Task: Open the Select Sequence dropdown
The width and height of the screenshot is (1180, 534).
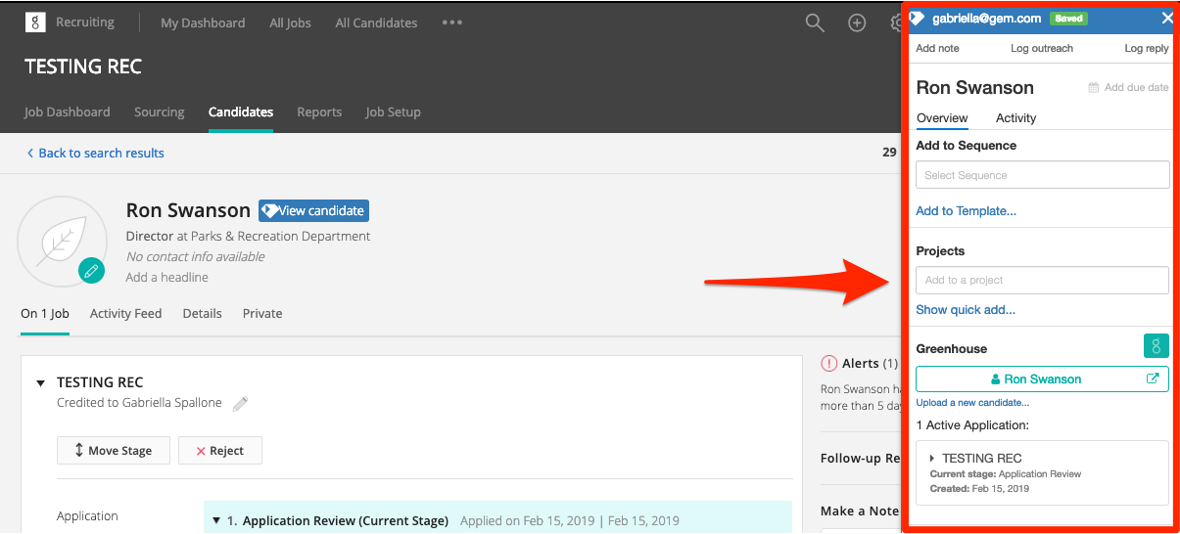Action: 1043,175
